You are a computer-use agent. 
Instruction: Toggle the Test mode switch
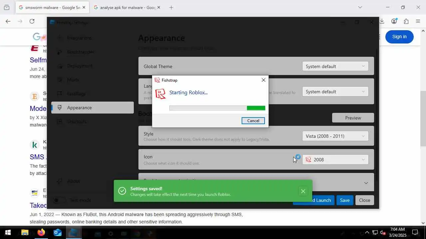59,200
